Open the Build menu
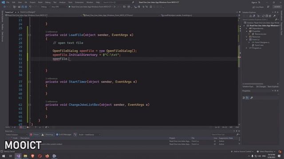The width and height of the screenshot is (284, 159). [x=40, y=2]
